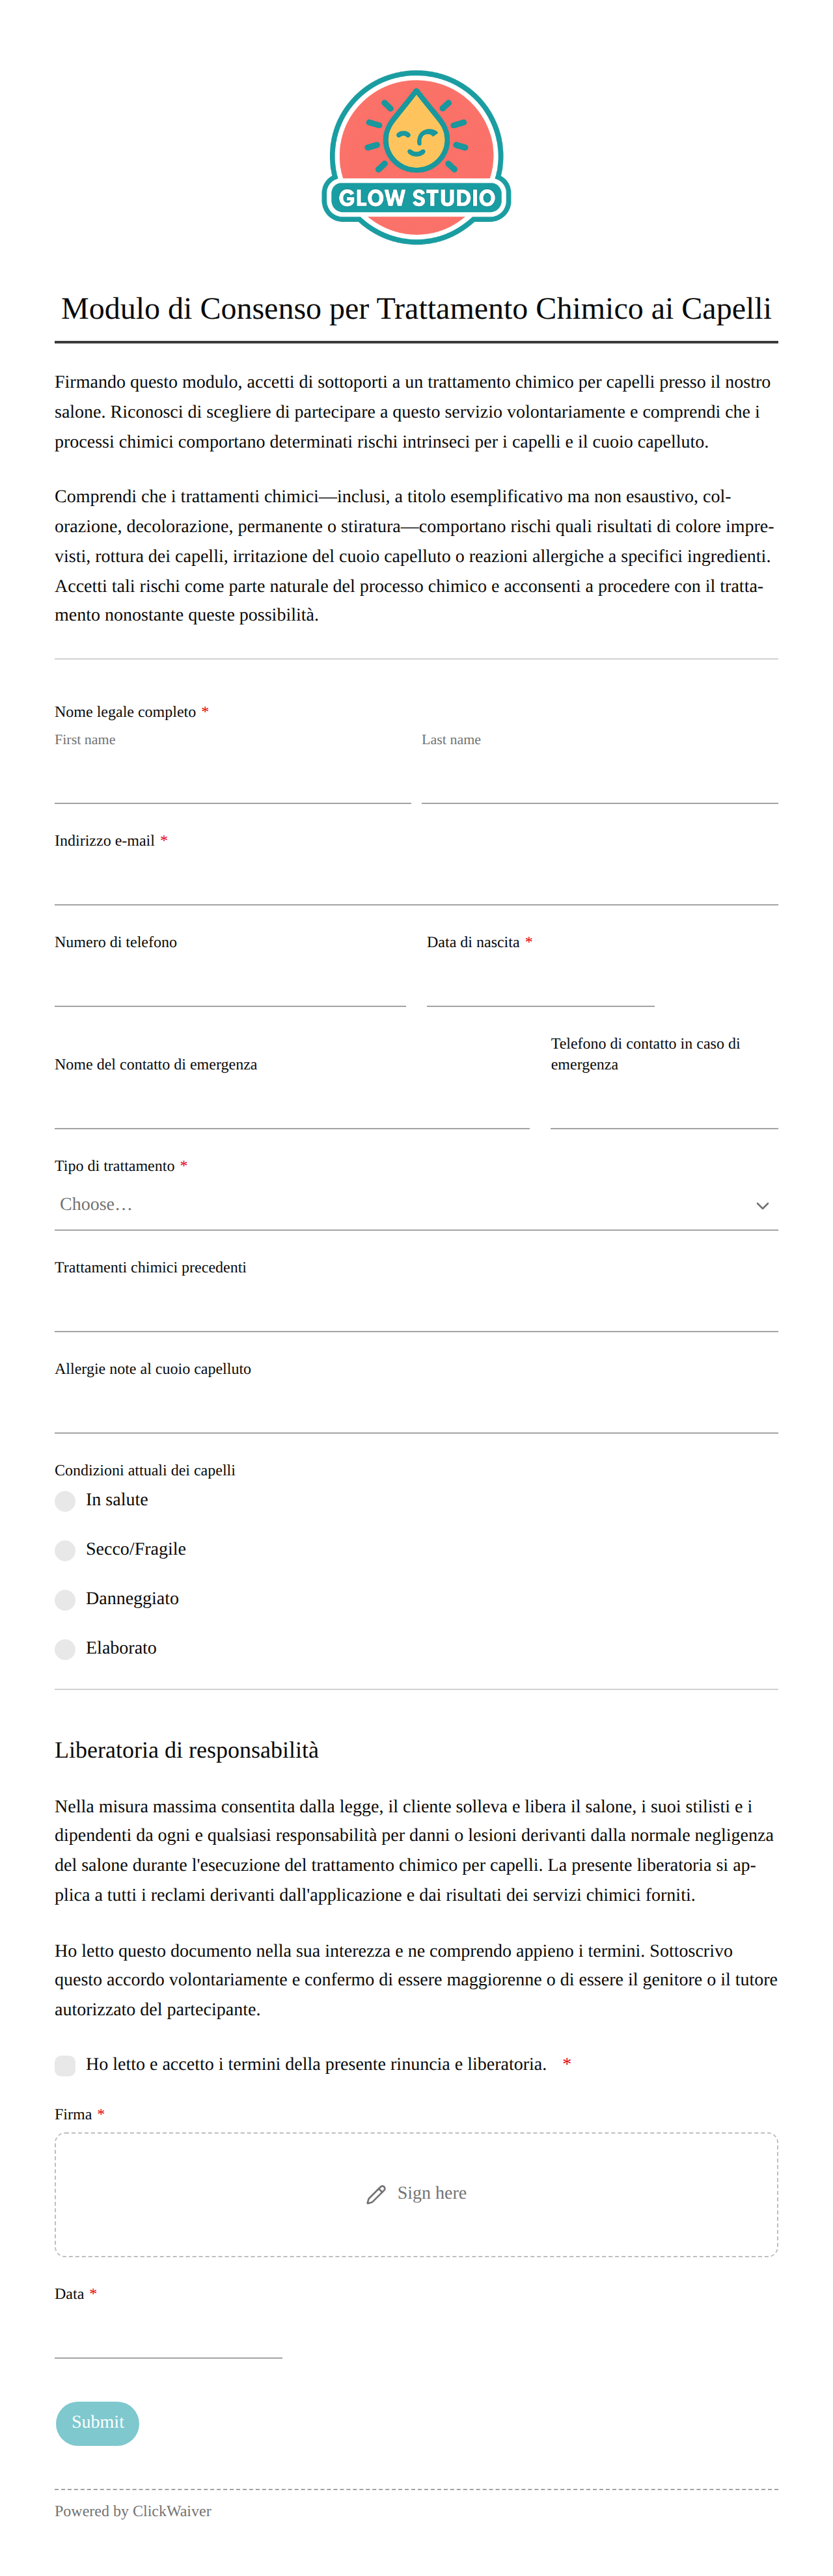Click the Submit button
The width and height of the screenshot is (833, 2576).
[98, 2422]
